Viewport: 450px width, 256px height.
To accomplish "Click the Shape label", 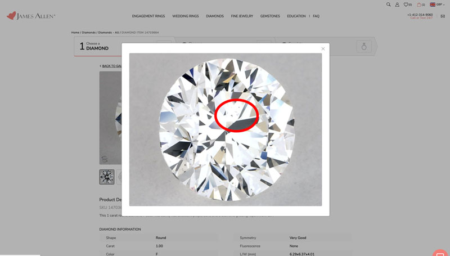I will [x=111, y=238].
